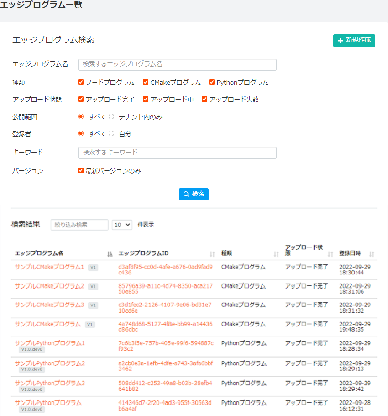
Task: Click V1 badge beside サンプルCMakeプログラム1
Action: tap(93, 267)
